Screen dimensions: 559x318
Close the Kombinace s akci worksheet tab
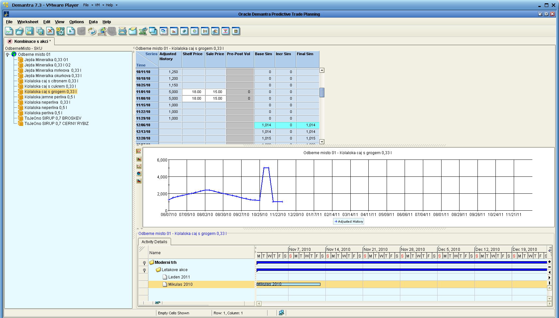point(10,41)
